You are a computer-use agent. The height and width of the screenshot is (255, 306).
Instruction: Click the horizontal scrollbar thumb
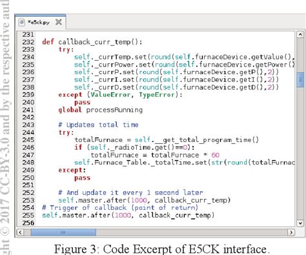(63, 232)
